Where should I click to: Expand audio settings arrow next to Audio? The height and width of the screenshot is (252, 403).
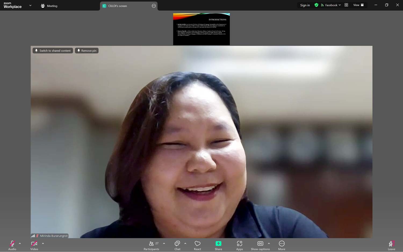pyautogui.click(x=20, y=244)
